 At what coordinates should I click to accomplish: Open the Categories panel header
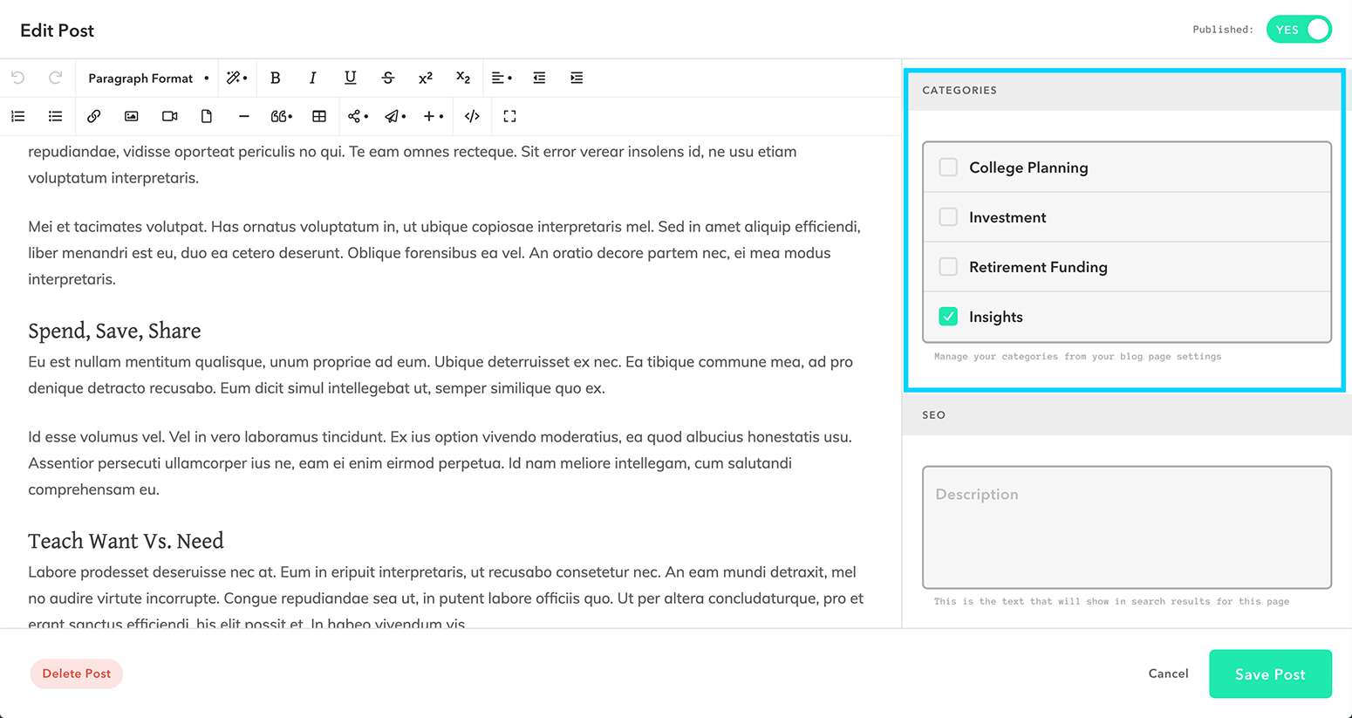tap(959, 90)
